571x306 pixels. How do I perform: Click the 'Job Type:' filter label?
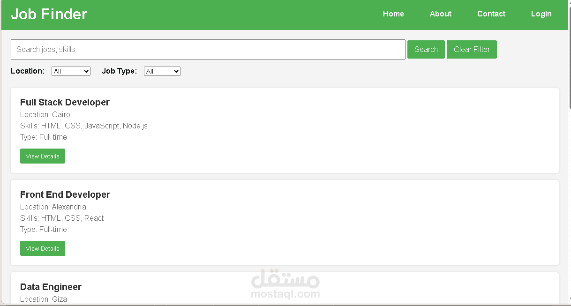[x=119, y=71]
